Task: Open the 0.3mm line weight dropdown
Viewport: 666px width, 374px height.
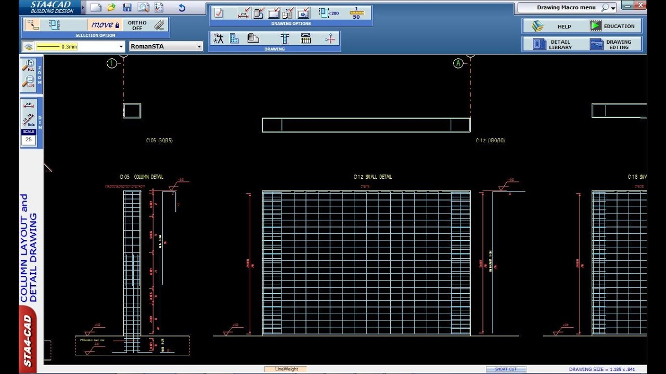Action: coord(122,47)
